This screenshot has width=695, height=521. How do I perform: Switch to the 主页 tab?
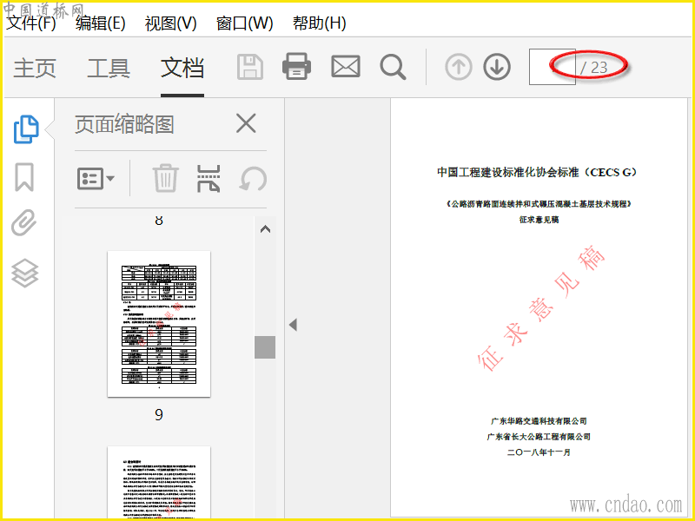(35, 69)
